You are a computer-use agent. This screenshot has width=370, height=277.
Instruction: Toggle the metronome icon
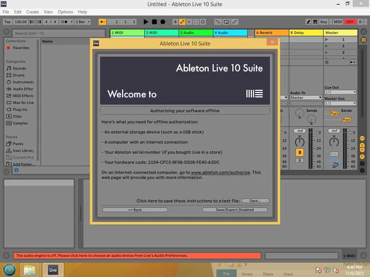tap(64, 22)
